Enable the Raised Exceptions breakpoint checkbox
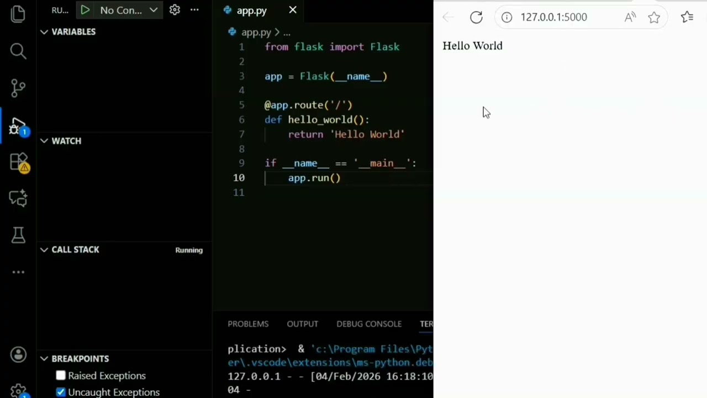Image resolution: width=707 pixels, height=398 pixels. (x=61, y=376)
